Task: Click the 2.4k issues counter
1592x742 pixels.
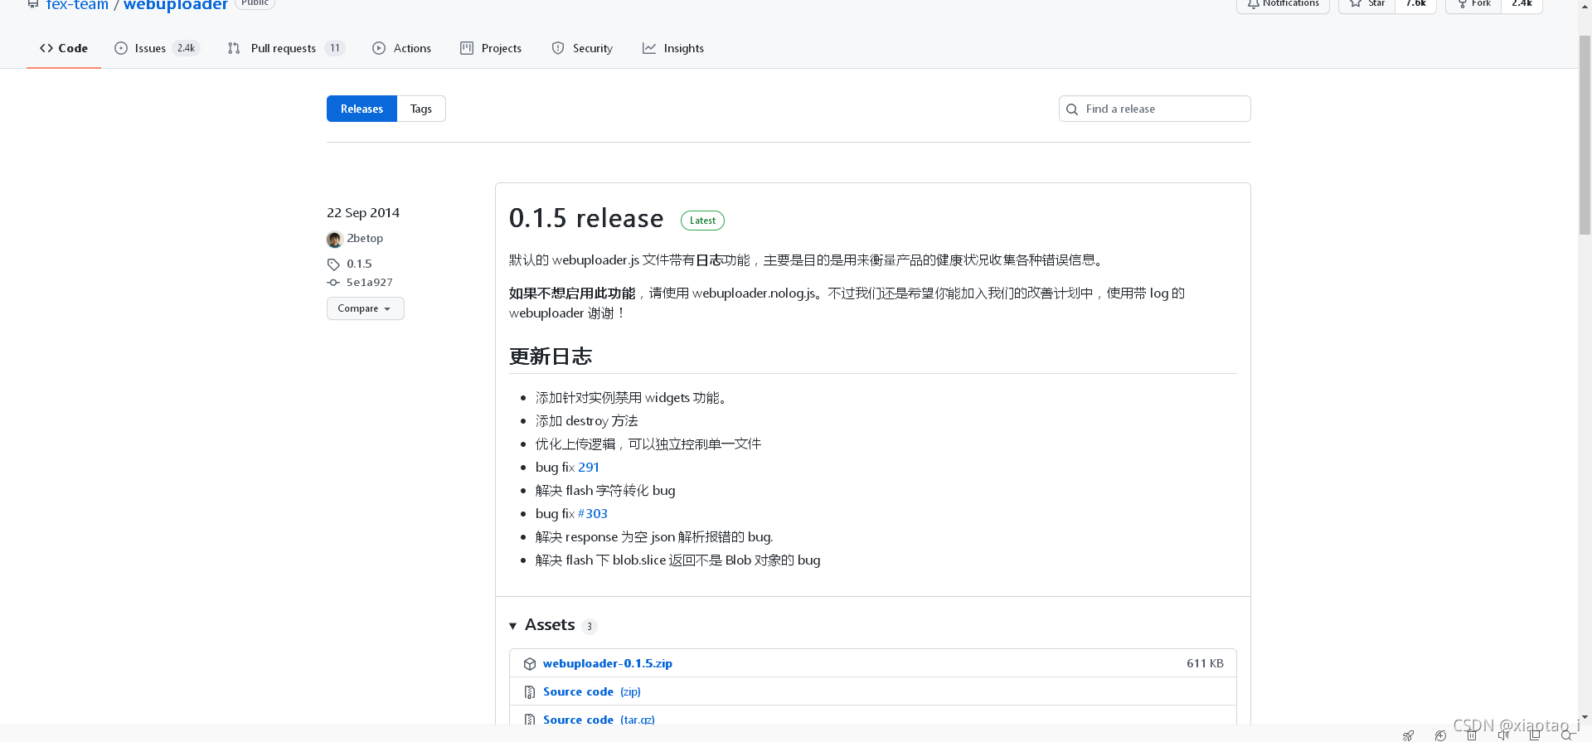Action: 187,48
